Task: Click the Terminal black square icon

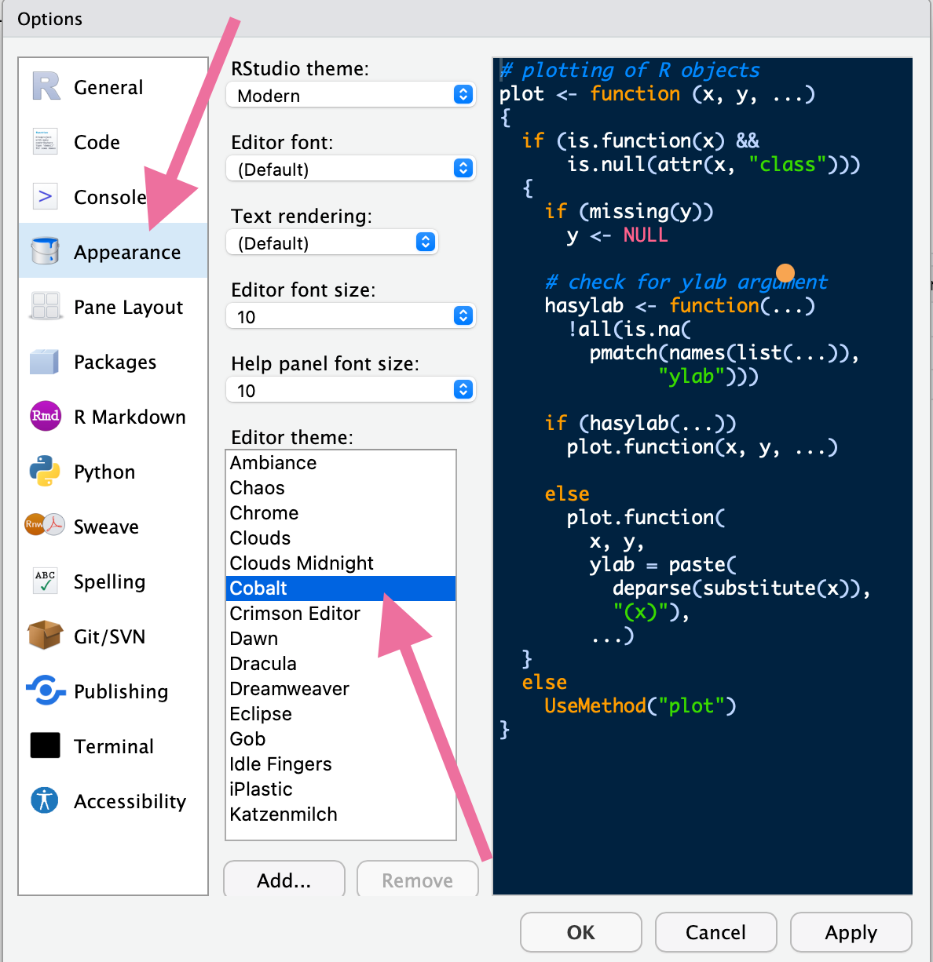Action: click(46, 745)
